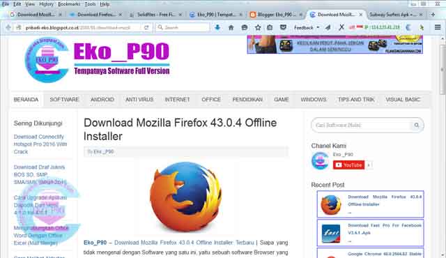Viewport: 446px width, 258px height.
Task: Close the Solidfiles tab
Action: (180, 15)
